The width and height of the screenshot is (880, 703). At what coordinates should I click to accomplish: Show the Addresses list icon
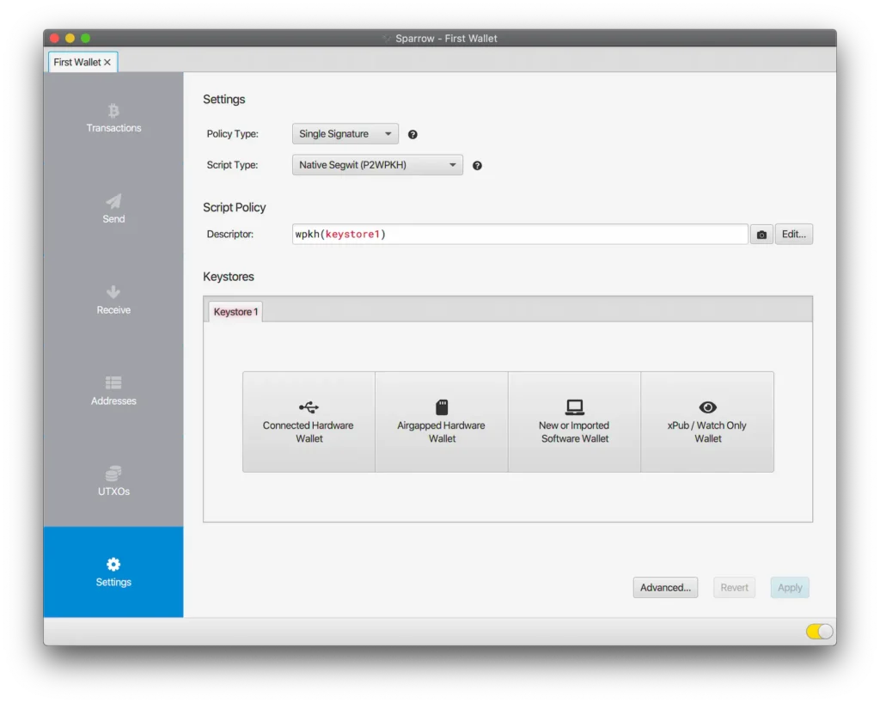(x=113, y=383)
